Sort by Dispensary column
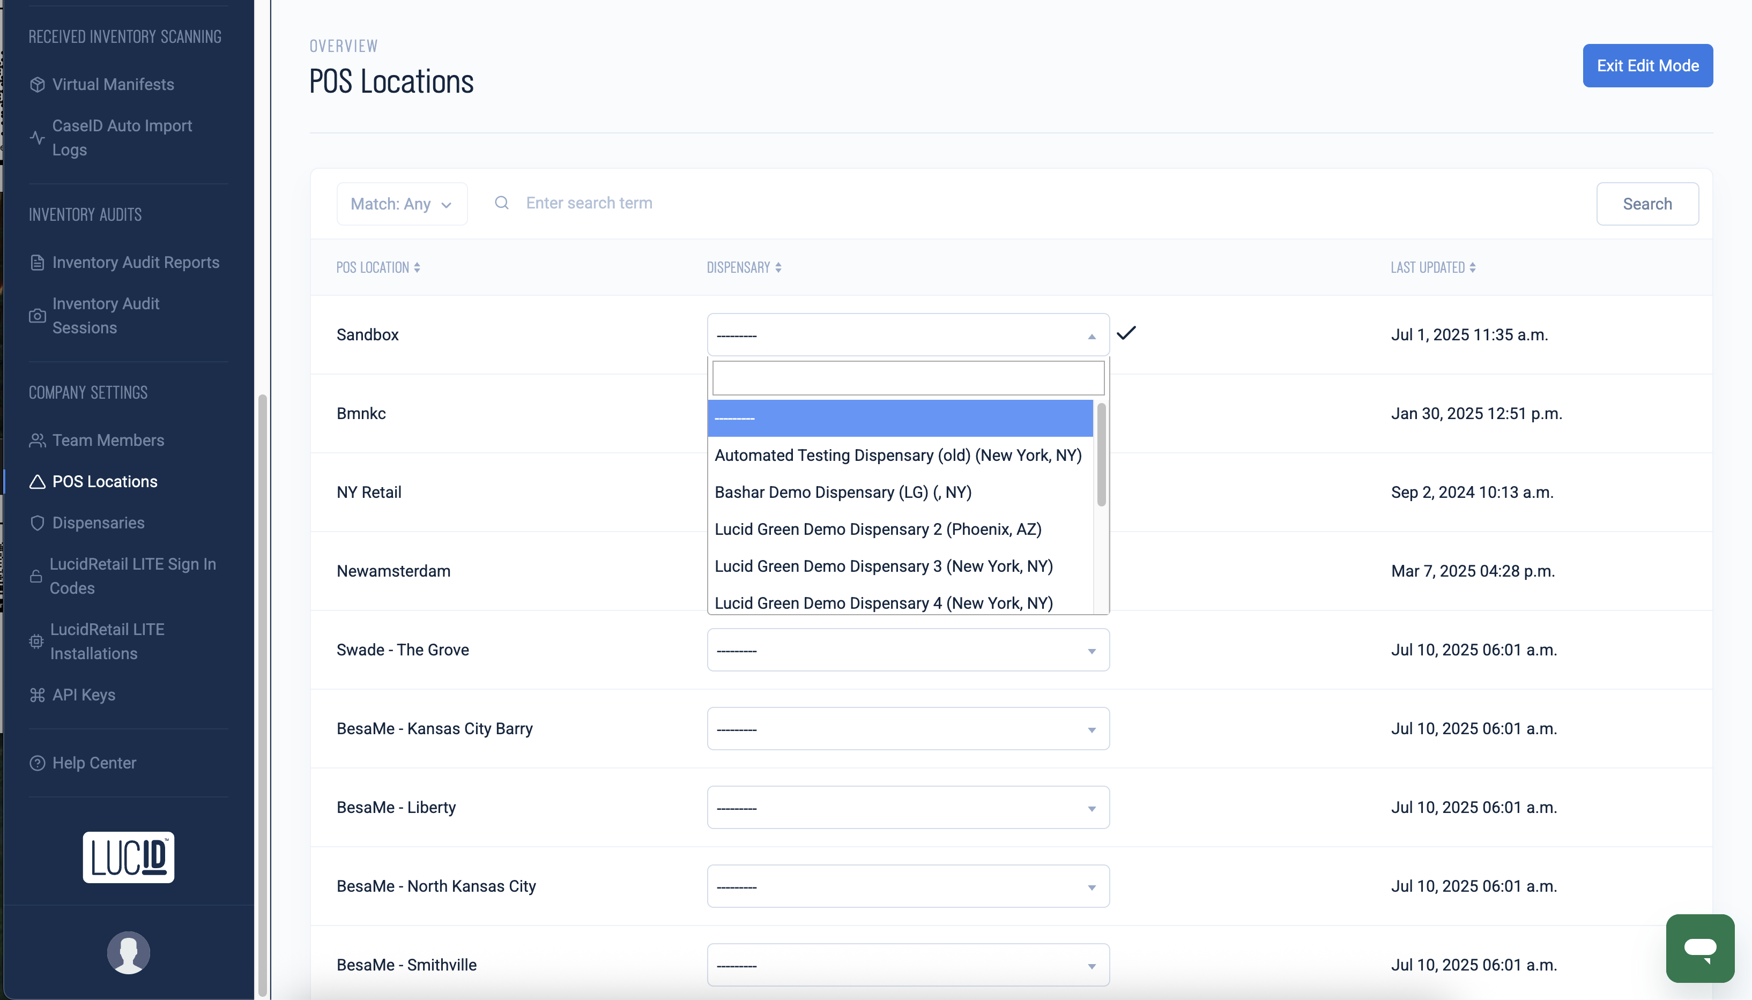 [744, 267]
